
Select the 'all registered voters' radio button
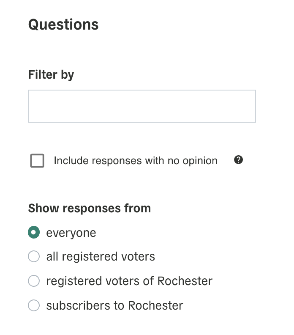tap(34, 256)
